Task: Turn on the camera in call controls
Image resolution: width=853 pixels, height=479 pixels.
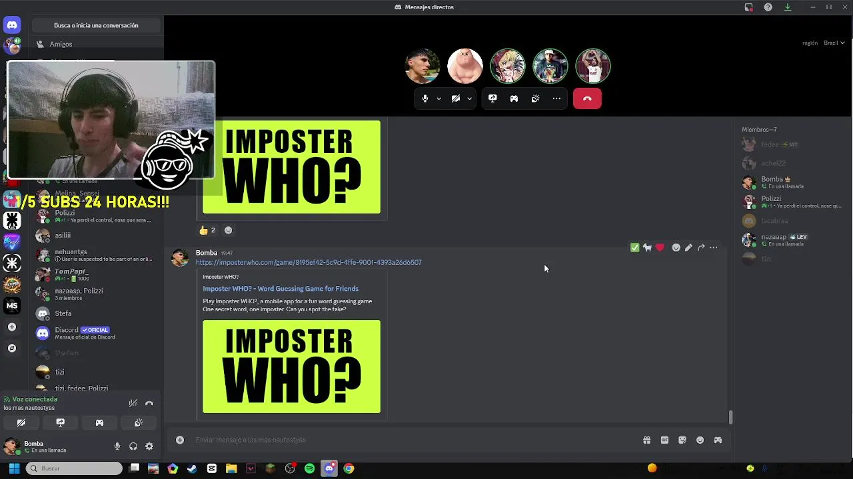Action: (x=456, y=98)
